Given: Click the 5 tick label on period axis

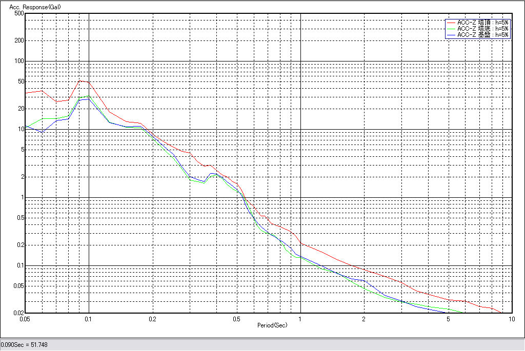Looking at the screenshot, I should click(448, 319).
